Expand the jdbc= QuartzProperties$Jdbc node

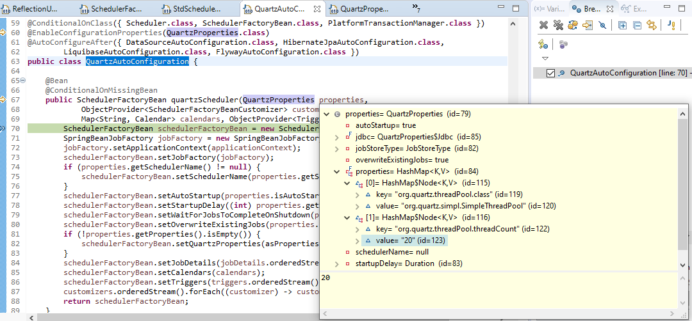point(338,137)
